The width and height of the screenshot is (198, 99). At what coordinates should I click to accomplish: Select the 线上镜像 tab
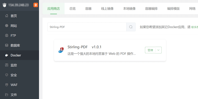[x=107, y=9]
